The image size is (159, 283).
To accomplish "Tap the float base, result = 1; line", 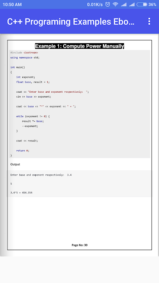I will click(x=33, y=82).
